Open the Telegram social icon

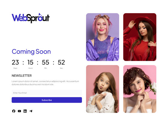pos(31,111)
